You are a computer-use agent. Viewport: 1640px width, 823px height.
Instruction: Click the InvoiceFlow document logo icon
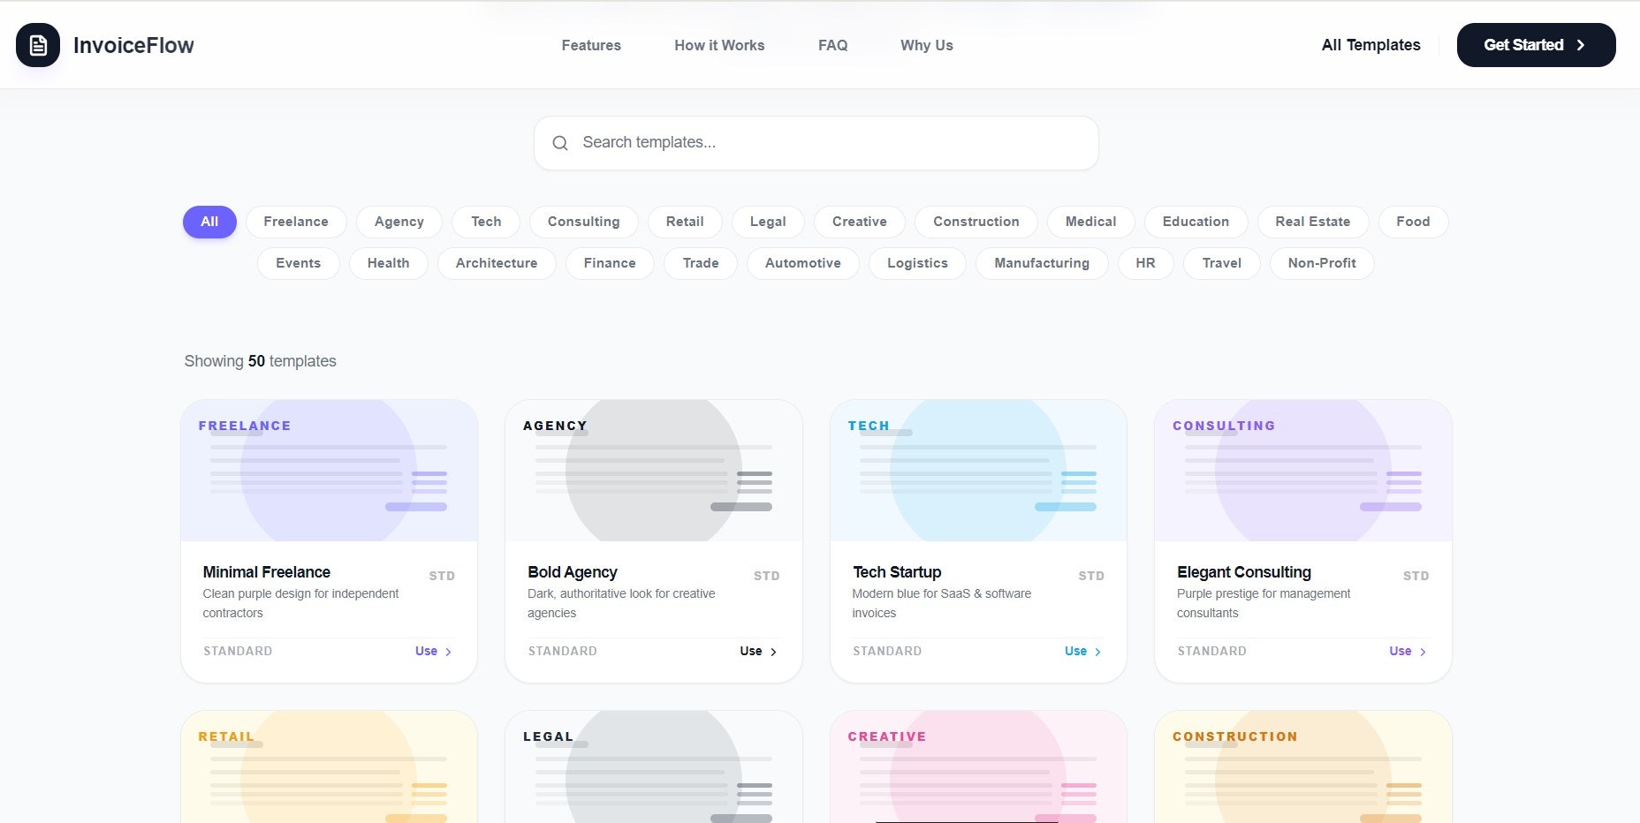[x=37, y=45]
